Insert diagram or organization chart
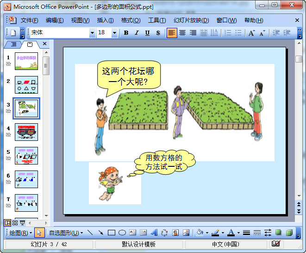The image size is (306, 253). click(164, 233)
